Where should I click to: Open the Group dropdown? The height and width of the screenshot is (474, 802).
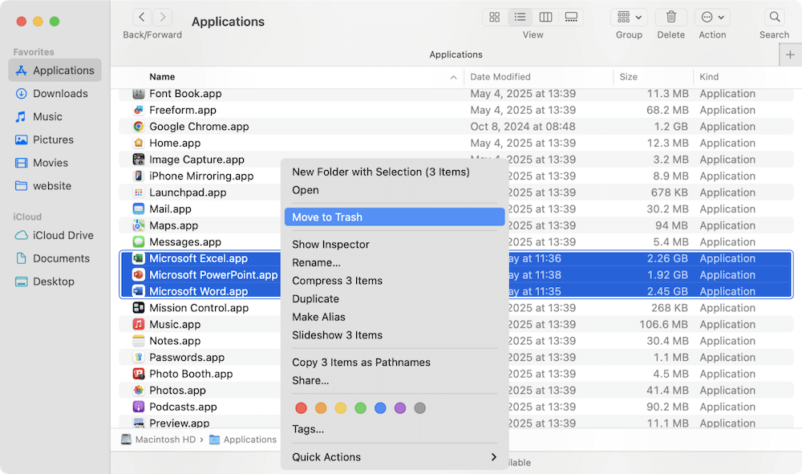[629, 16]
